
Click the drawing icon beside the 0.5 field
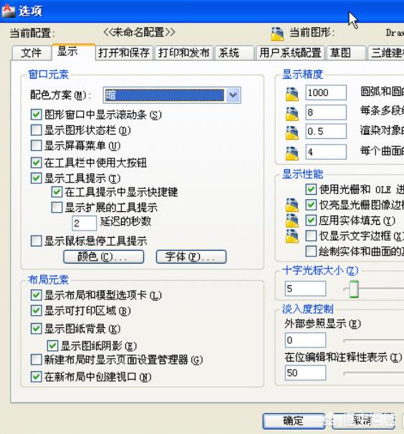coord(292,132)
